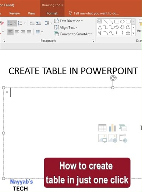Screen dimensions: 142x192
Task: Select the Oval shape
Action: 122,22
